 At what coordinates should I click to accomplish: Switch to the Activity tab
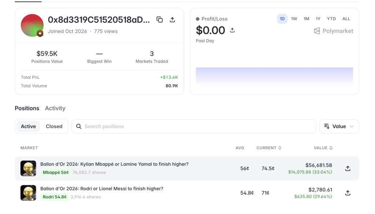[x=55, y=108]
